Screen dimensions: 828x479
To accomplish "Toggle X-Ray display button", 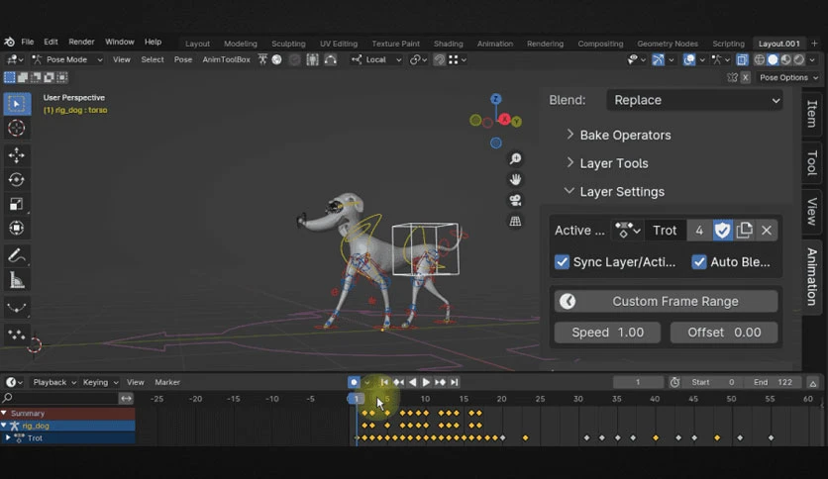I will (x=742, y=59).
